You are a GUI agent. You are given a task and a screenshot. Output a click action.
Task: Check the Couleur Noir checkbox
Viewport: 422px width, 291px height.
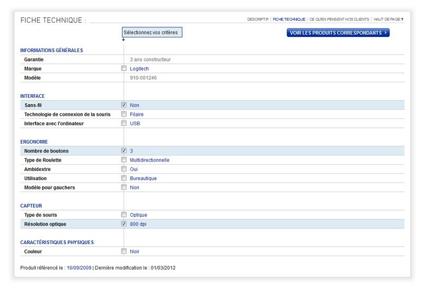pyautogui.click(x=124, y=252)
